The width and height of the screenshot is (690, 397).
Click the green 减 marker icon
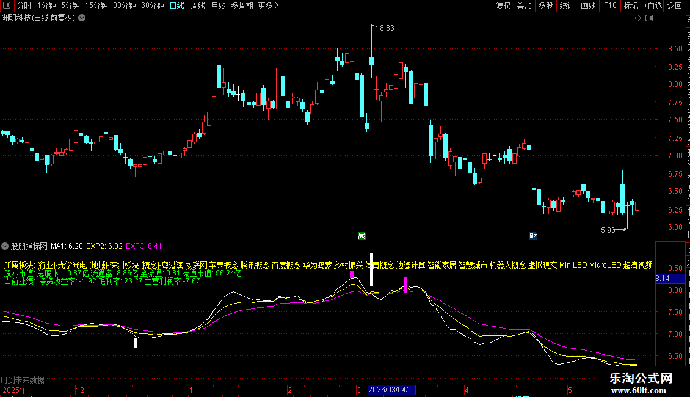pos(361,236)
